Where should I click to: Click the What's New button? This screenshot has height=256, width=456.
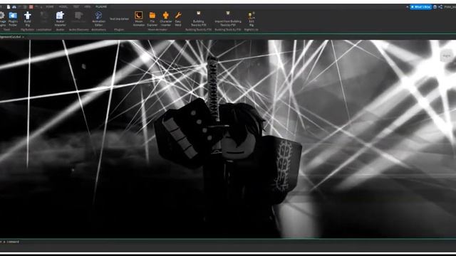420,6
